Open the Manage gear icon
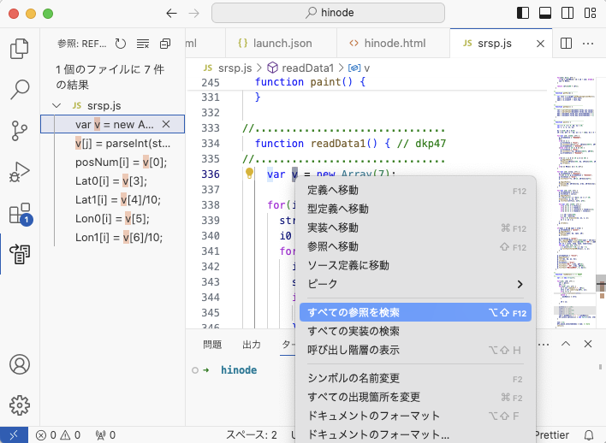 (x=20, y=405)
